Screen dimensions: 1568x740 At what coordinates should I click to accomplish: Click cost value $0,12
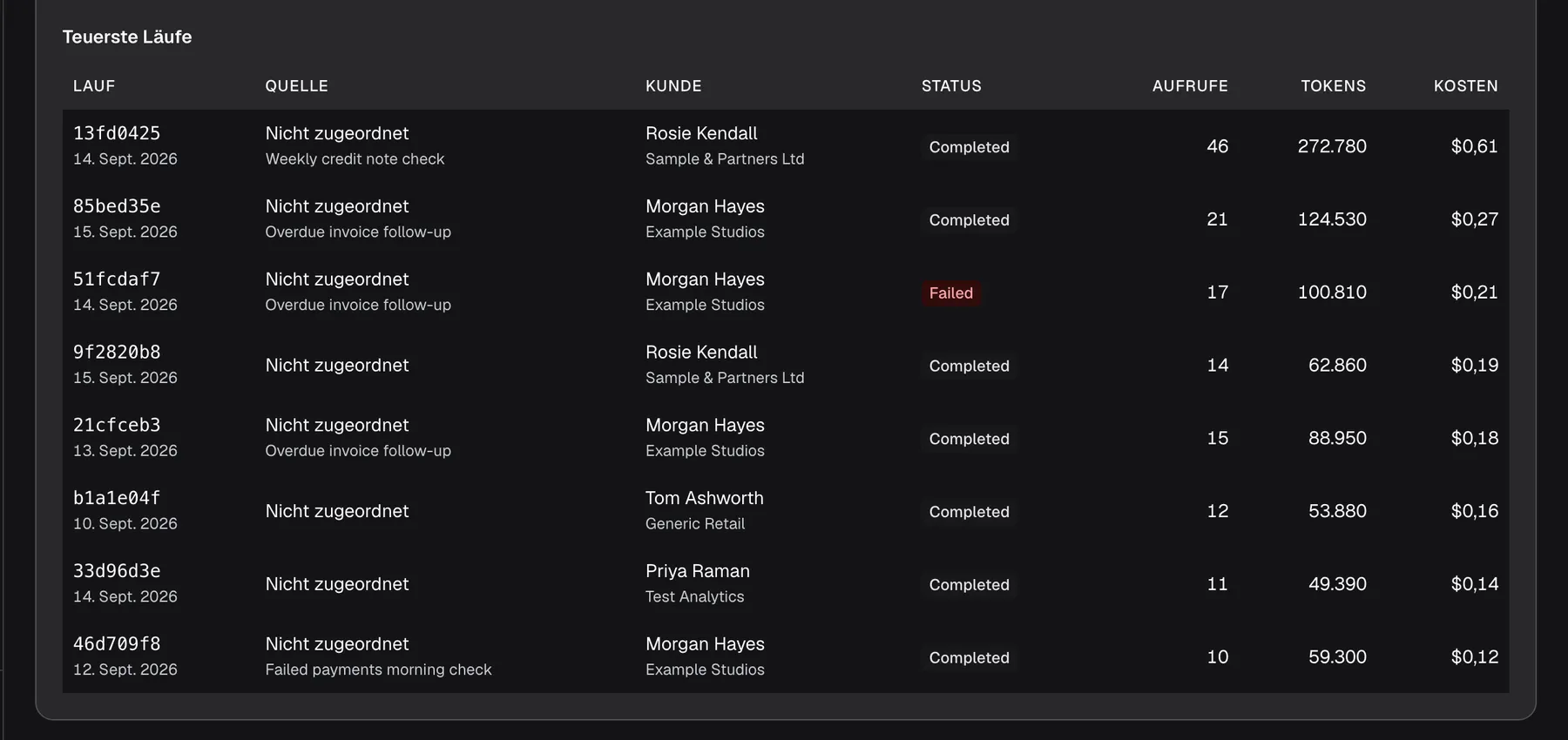coord(1475,657)
